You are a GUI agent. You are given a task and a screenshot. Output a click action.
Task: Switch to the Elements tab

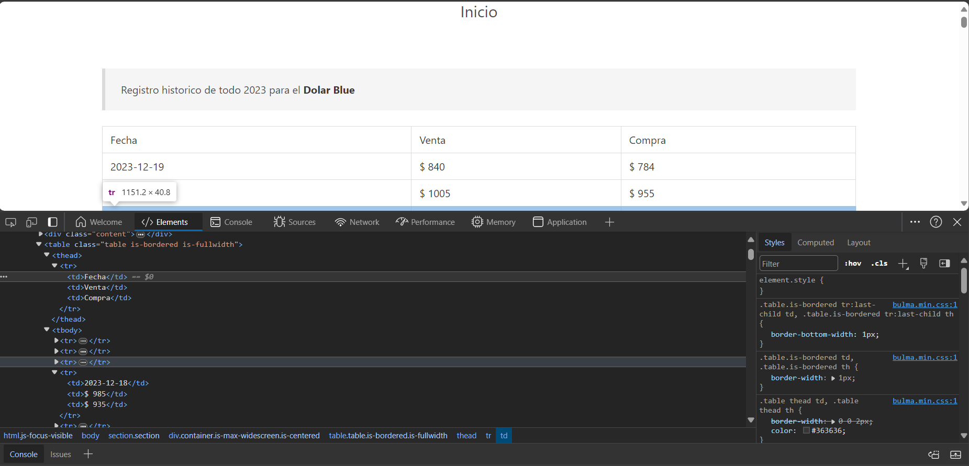(165, 222)
